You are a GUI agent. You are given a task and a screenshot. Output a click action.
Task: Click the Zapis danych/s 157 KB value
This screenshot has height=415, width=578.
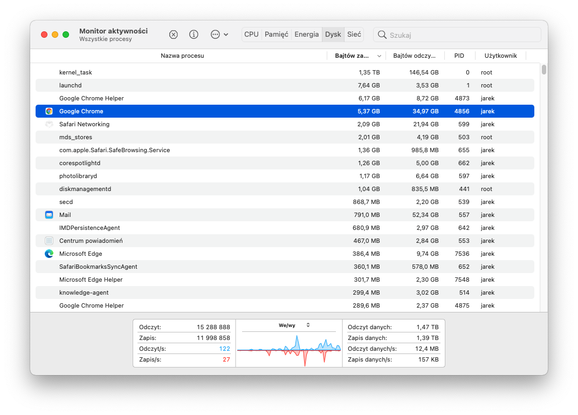tap(428, 359)
